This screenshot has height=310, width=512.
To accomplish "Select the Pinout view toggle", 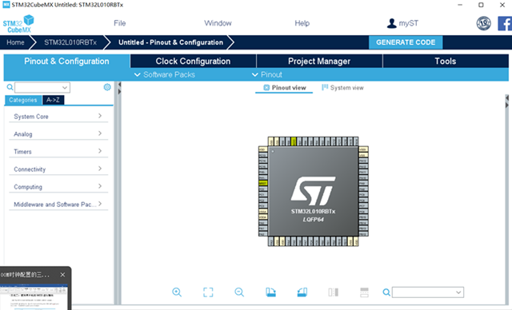I will pyautogui.click(x=285, y=88).
